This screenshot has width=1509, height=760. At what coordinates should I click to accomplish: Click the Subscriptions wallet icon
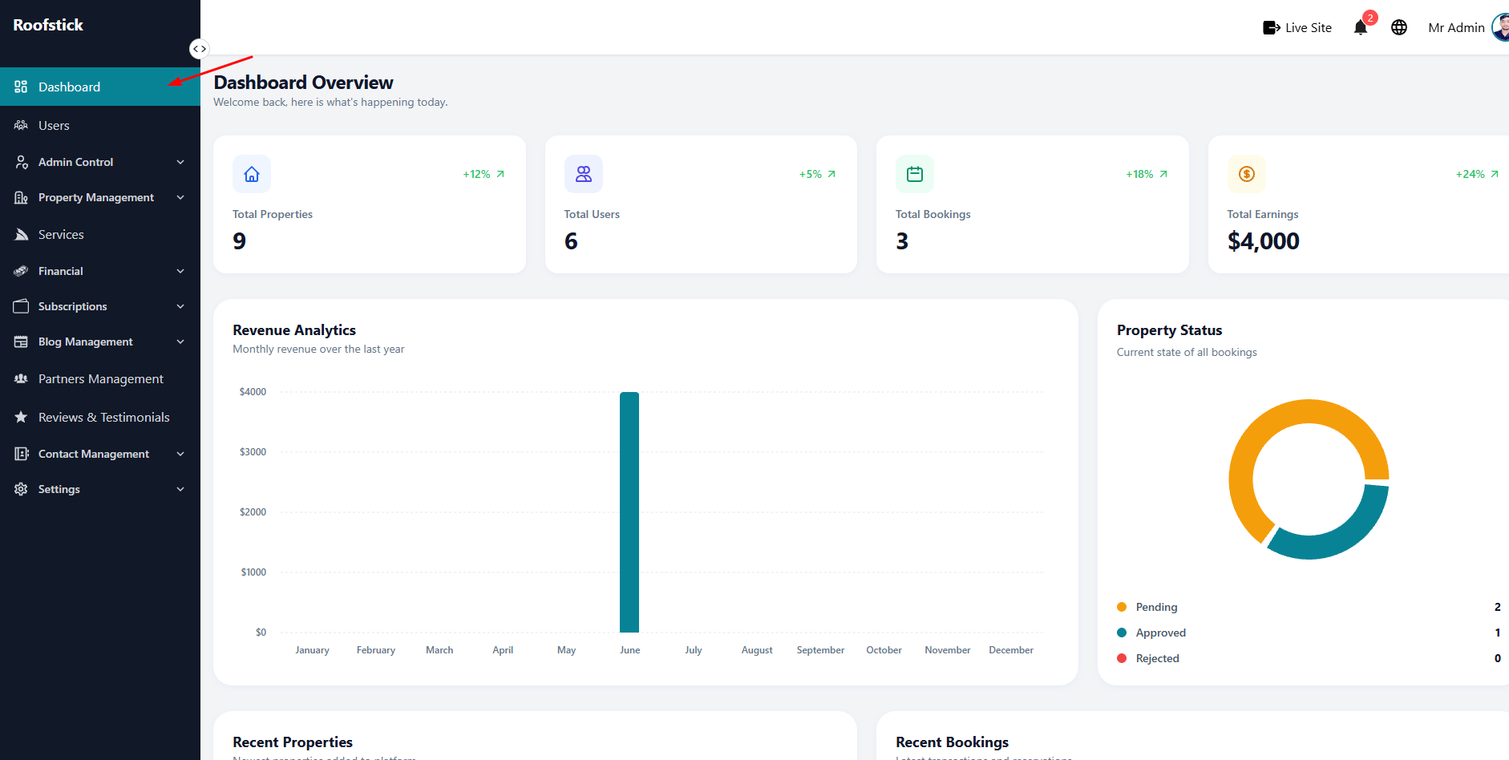click(21, 306)
